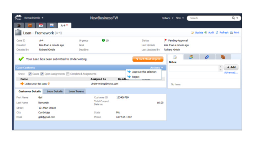254x143 pixels.
Task: Click the Advanced link under Notes
Action: [x=231, y=72]
